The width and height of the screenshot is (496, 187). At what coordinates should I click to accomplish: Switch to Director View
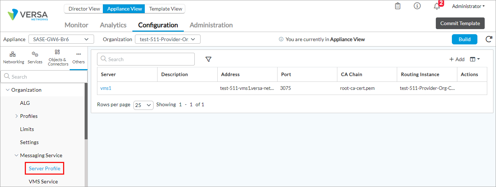[x=84, y=9]
